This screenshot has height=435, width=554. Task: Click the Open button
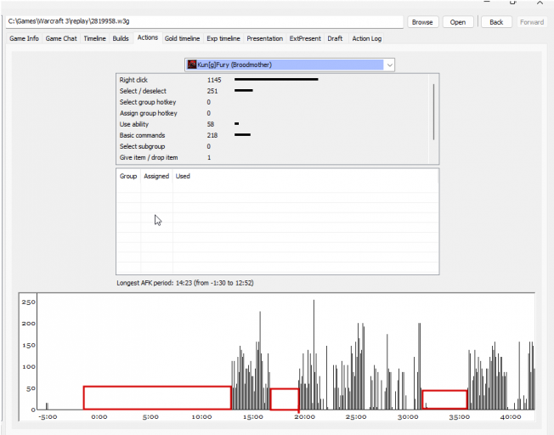(x=457, y=22)
